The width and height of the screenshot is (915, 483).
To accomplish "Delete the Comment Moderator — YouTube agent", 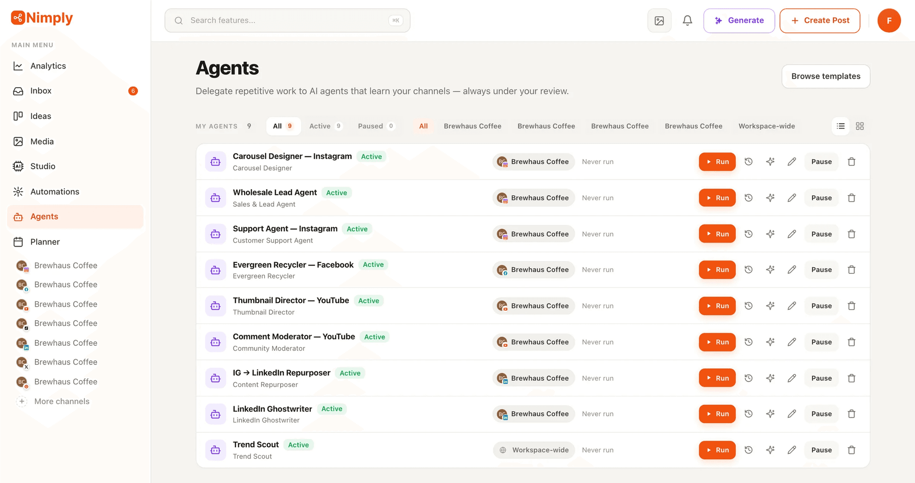I will pyautogui.click(x=852, y=342).
